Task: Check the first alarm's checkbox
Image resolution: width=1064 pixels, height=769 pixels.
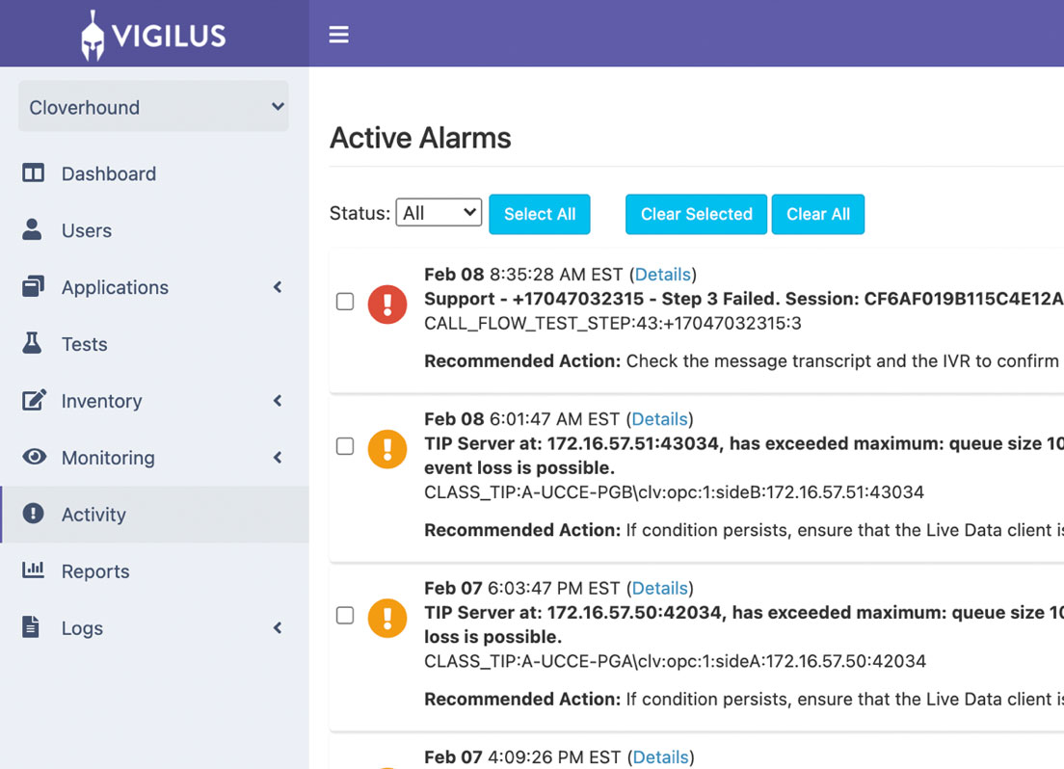Action: click(x=345, y=302)
